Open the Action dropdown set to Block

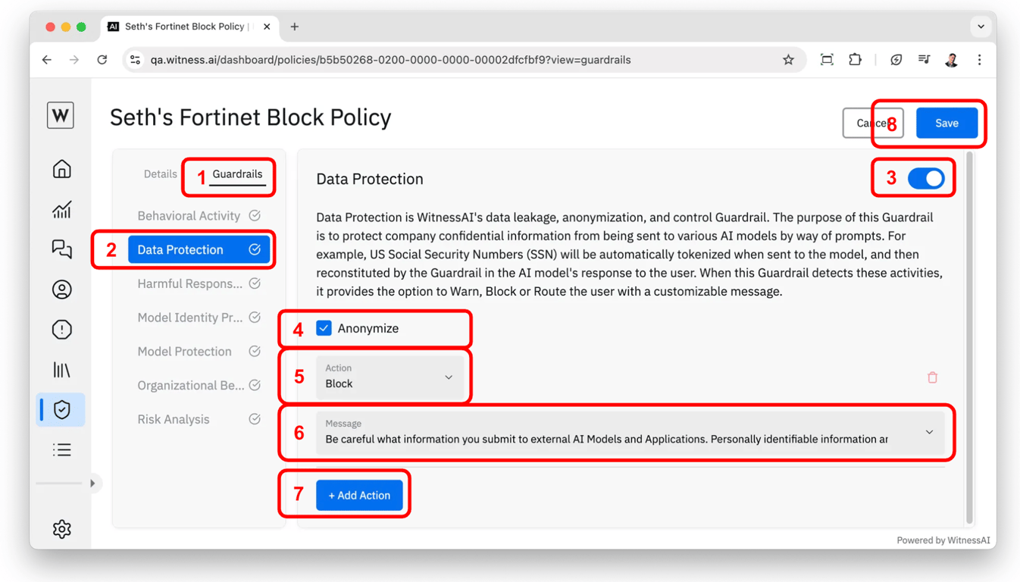click(390, 377)
